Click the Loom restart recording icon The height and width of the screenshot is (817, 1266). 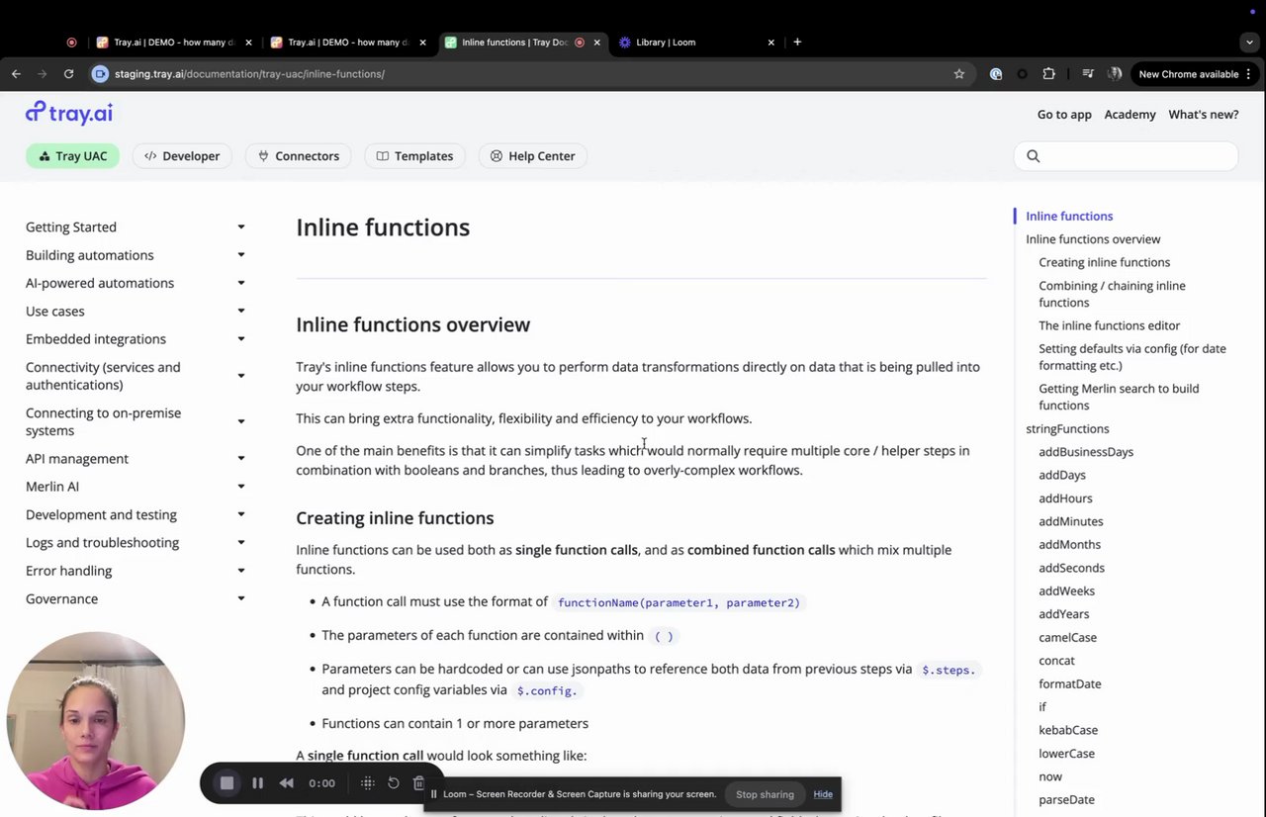click(x=393, y=783)
